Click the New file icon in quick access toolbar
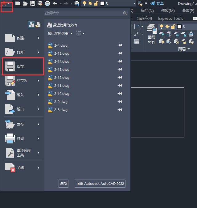Image resolution: width=197 pixels, height=208 pixels. point(18,3)
